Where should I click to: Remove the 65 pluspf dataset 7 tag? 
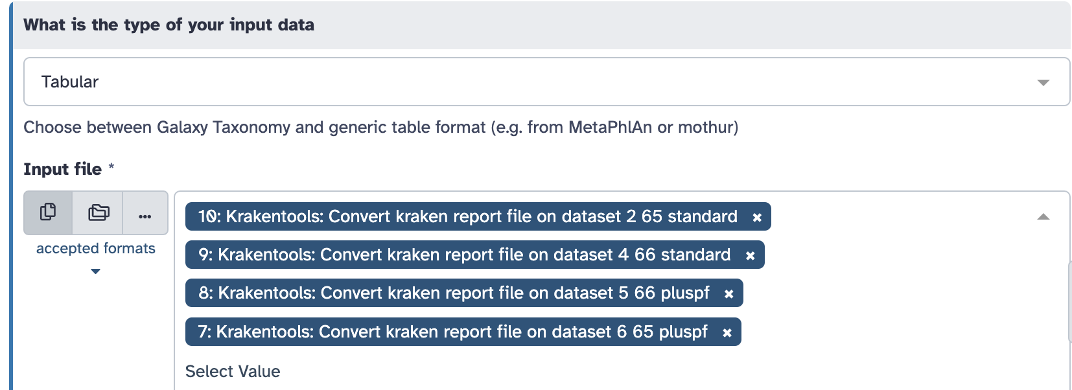coord(727,333)
